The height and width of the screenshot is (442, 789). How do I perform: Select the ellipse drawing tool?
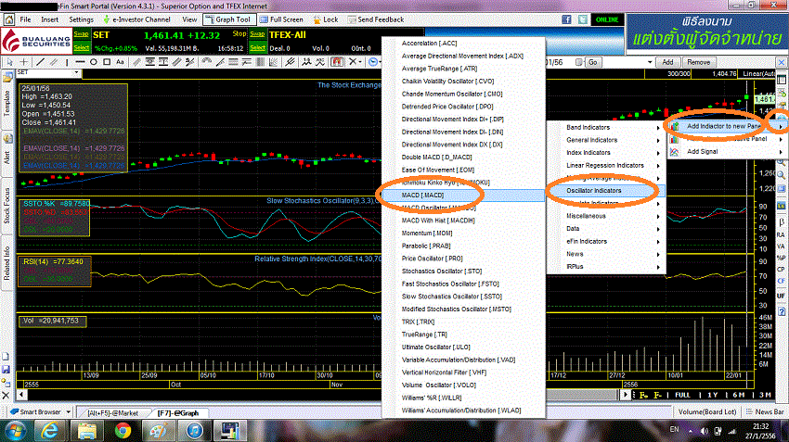pyautogui.click(x=94, y=62)
